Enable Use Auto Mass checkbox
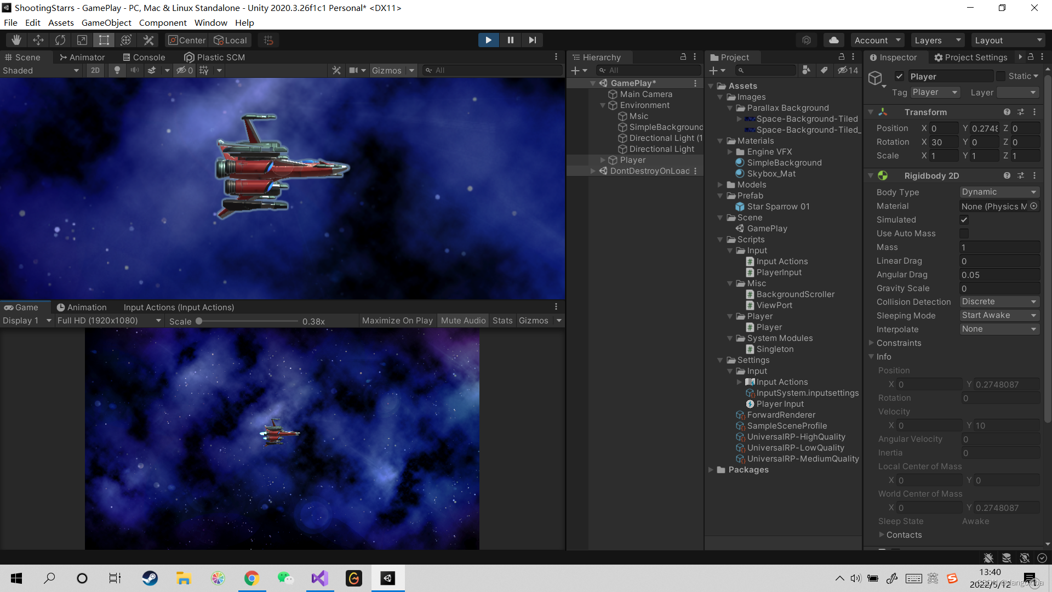Screen dimensions: 1052x592 click(x=964, y=234)
